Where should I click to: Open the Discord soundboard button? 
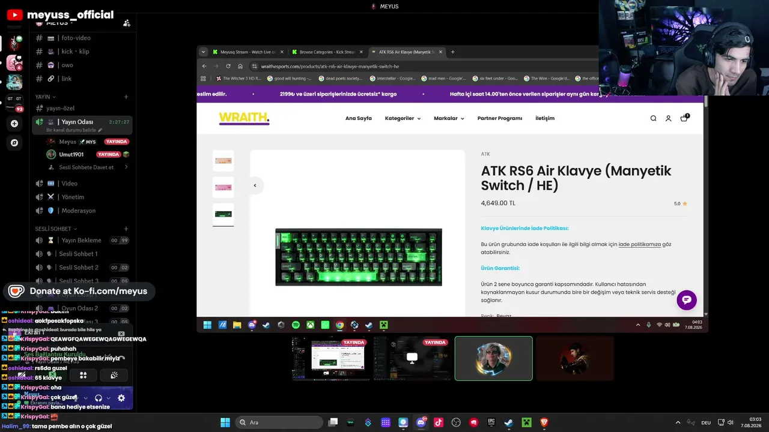click(114, 375)
